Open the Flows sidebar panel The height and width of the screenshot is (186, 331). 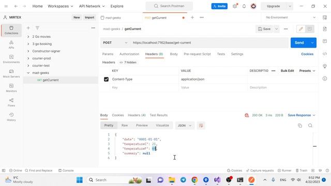click(11, 102)
